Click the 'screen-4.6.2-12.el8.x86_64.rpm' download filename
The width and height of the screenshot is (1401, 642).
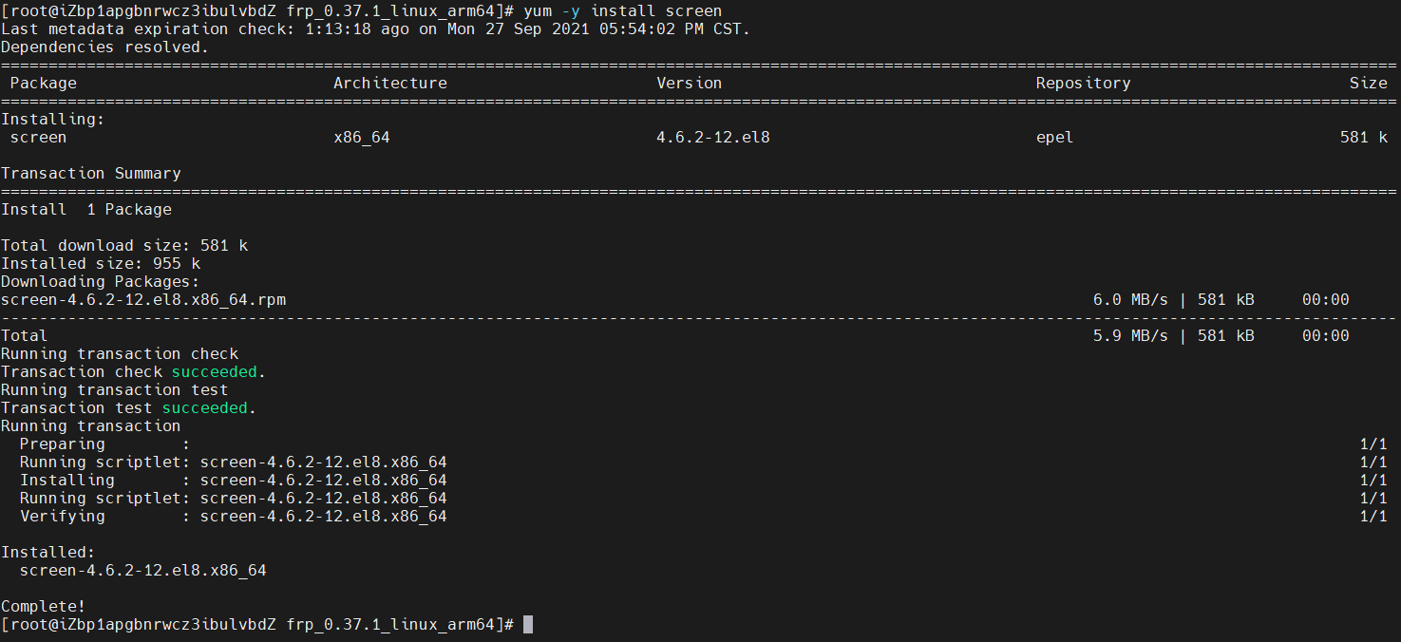click(x=142, y=299)
